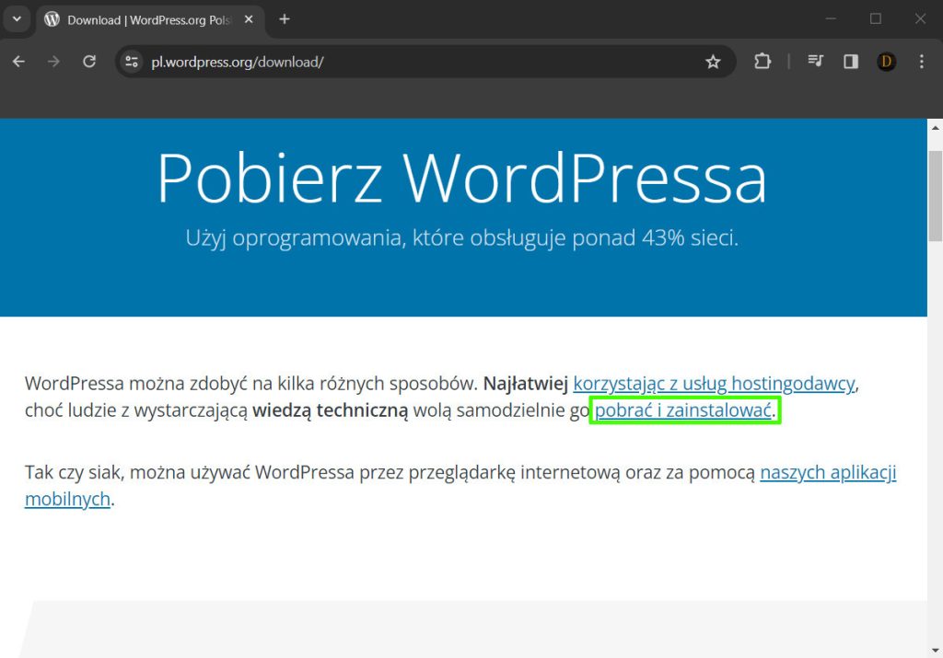Select the Download WordPress.org tab

pos(138,19)
